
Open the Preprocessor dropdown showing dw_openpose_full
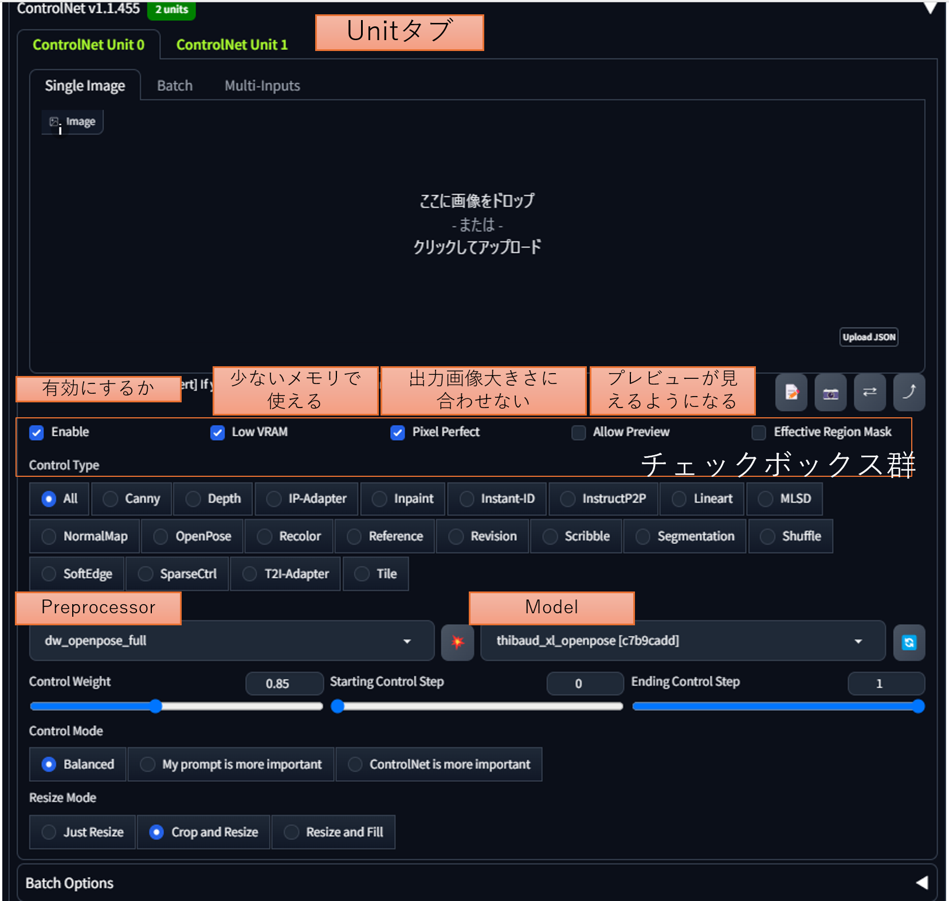pos(232,641)
